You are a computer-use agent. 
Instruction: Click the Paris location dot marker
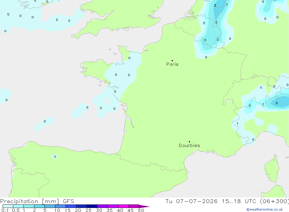[x=172, y=60]
